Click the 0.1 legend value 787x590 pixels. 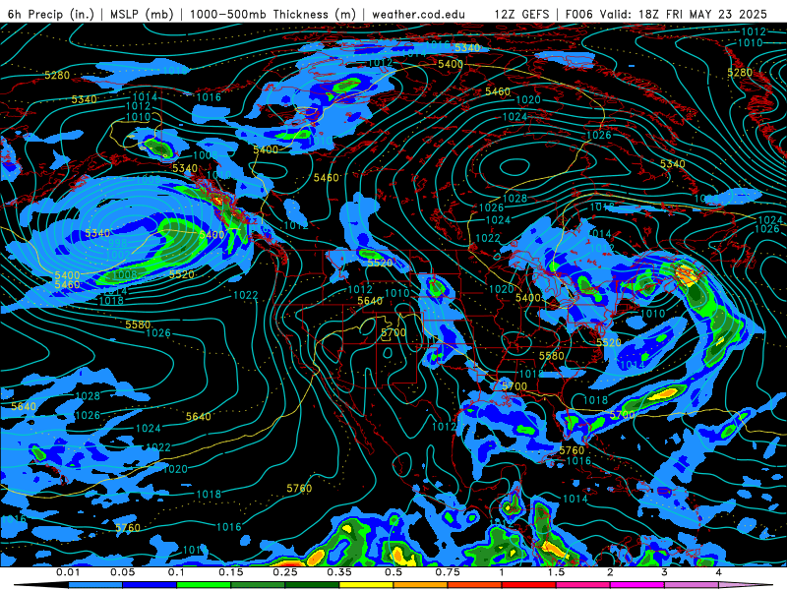pyautogui.click(x=176, y=572)
